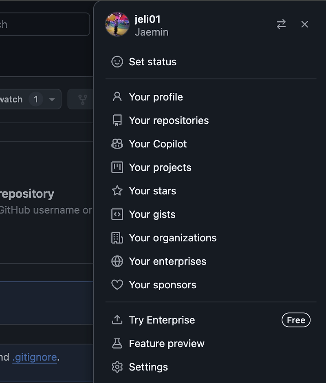
Task: Click the heart icon for sponsors
Action: coord(117,285)
